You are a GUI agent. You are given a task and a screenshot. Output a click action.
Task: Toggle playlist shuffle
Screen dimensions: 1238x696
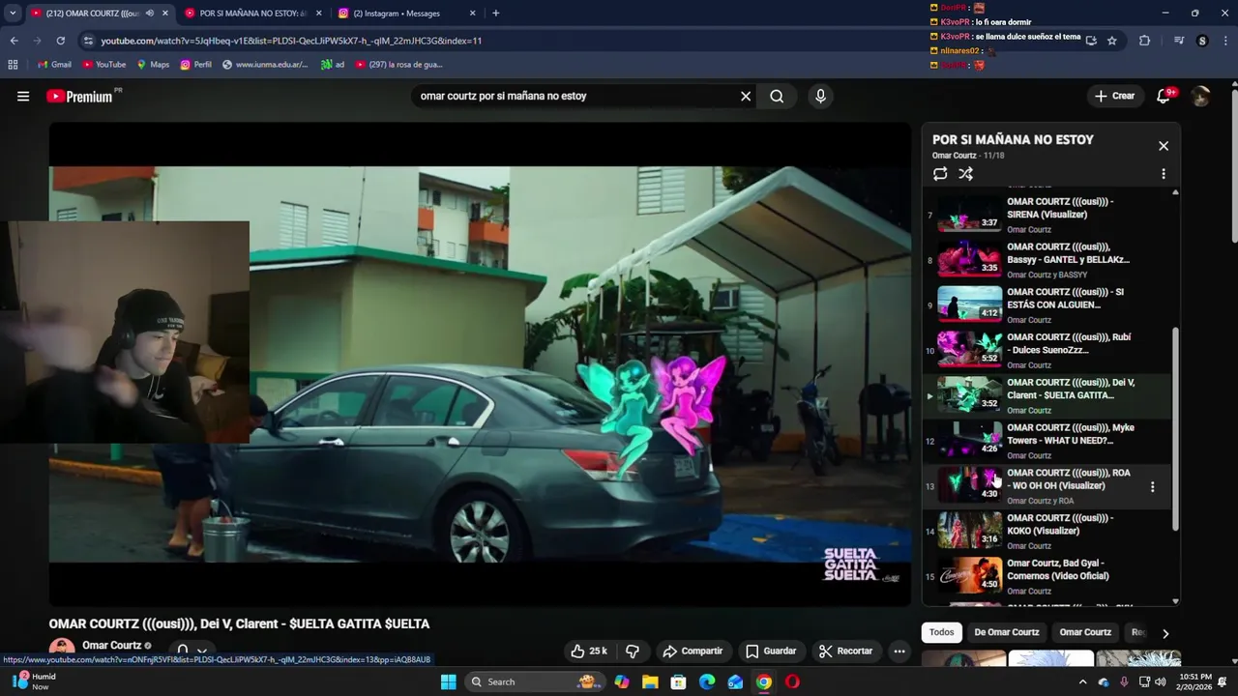(965, 174)
